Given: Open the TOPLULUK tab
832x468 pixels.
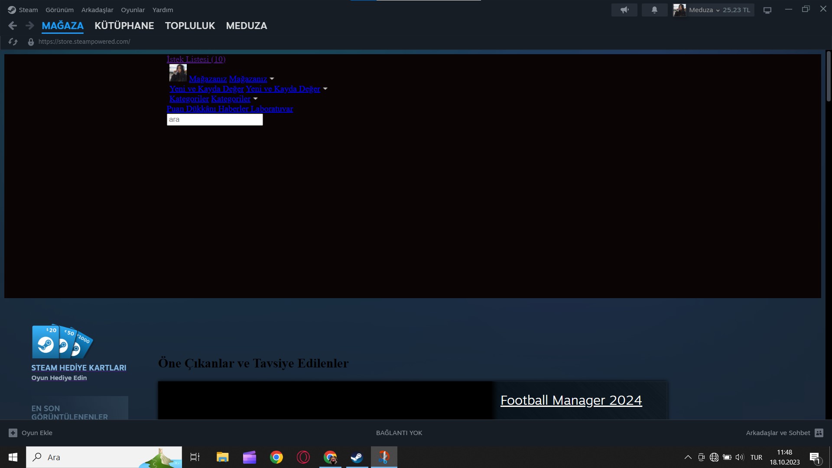Looking at the screenshot, I should click(x=190, y=26).
